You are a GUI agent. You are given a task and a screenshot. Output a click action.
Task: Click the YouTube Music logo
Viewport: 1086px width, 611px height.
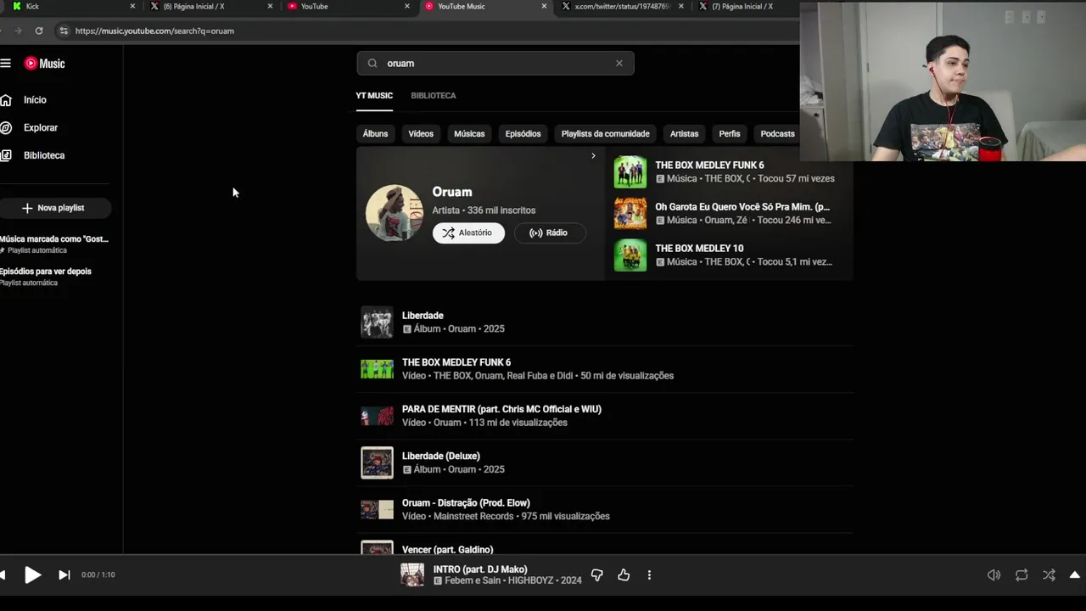pyautogui.click(x=44, y=64)
